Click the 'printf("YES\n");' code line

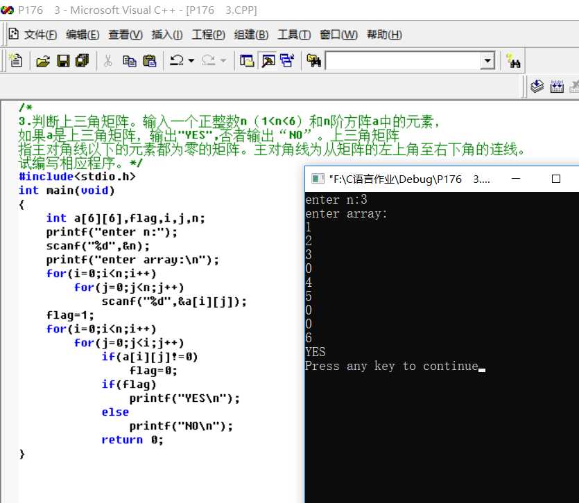(x=184, y=398)
